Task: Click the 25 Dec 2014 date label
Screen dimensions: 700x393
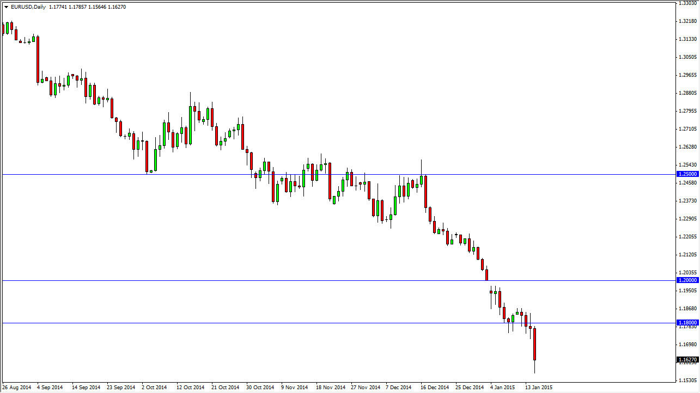Action: pyautogui.click(x=470, y=388)
